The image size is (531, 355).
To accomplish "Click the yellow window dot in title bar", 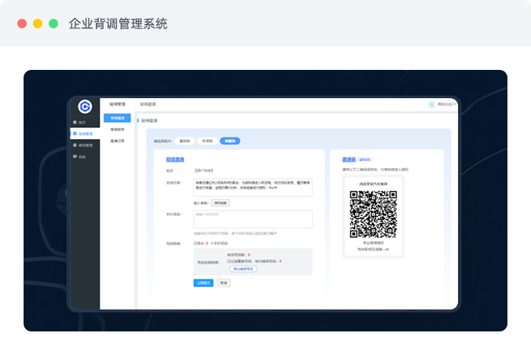I will (x=38, y=24).
